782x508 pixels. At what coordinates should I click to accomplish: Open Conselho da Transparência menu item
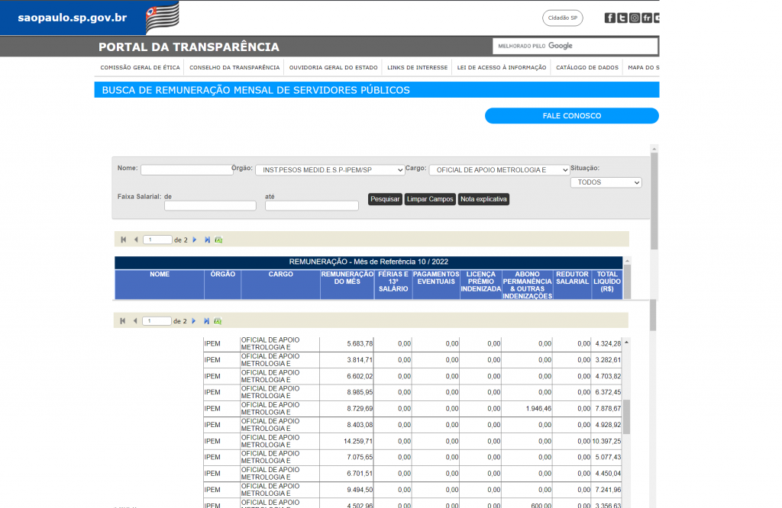click(x=234, y=68)
